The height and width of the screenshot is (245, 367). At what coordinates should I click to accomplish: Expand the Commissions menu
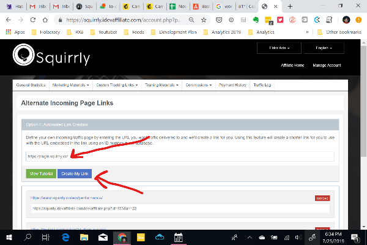click(199, 85)
